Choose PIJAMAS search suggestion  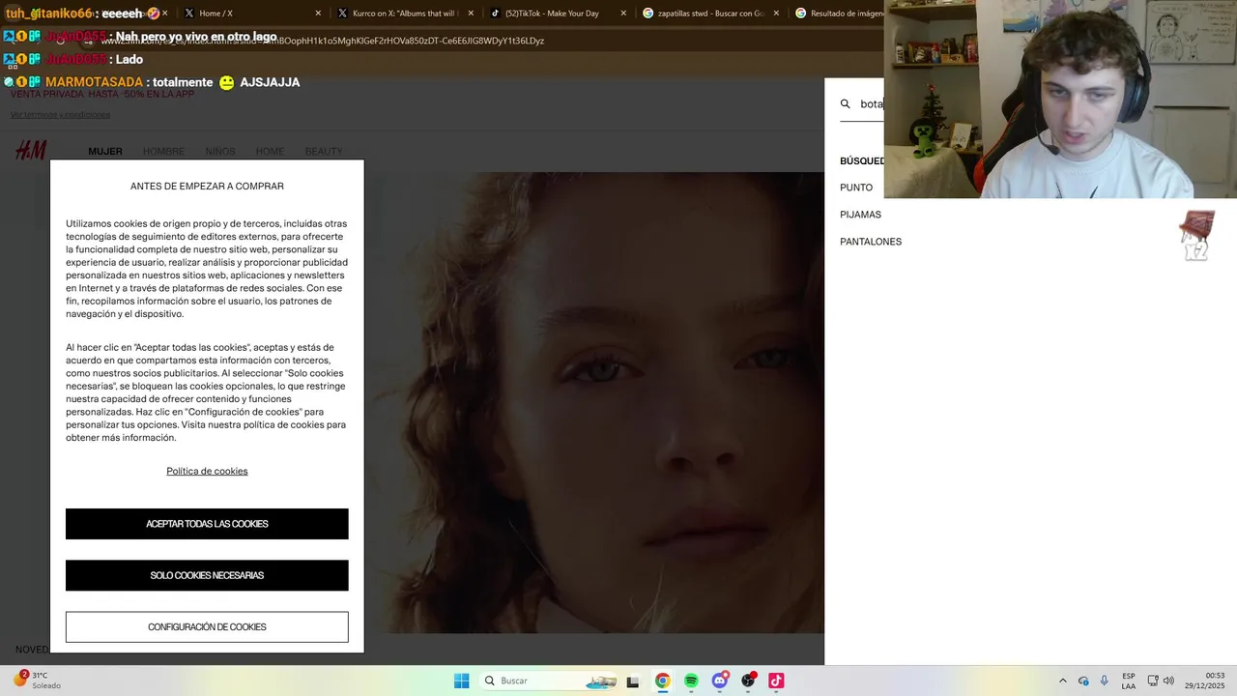(x=860, y=215)
